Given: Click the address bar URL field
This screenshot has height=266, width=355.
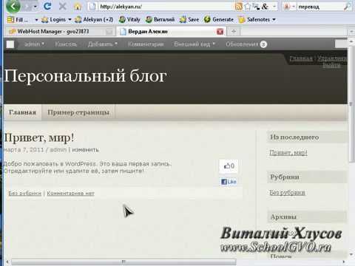Looking at the screenshot, I should (x=163, y=7).
